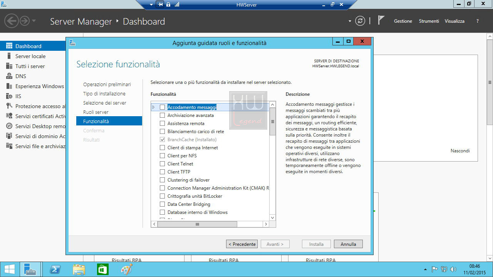Open the Windows Store taskbar icon
493x277 pixels.
(x=103, y=270)
